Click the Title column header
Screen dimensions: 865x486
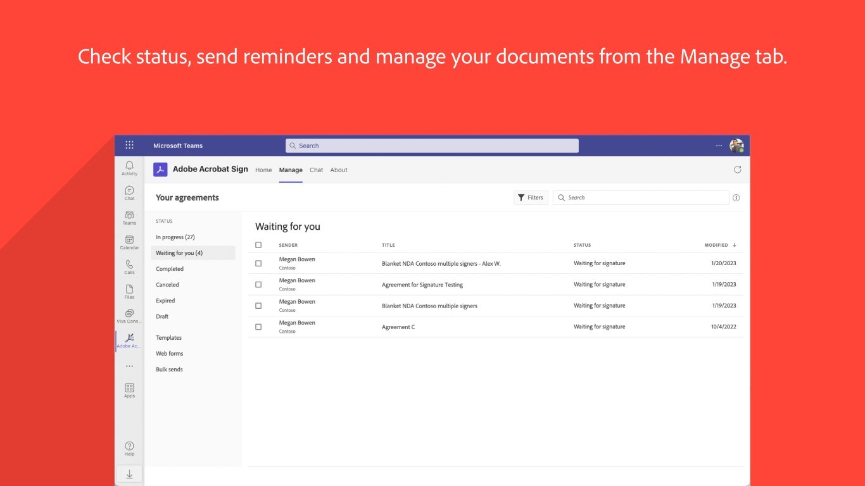click(x=388, y=245)
